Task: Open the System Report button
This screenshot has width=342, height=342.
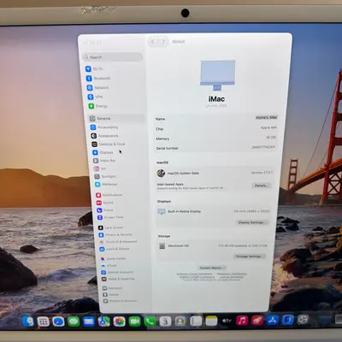Action: tap(211, 268)
